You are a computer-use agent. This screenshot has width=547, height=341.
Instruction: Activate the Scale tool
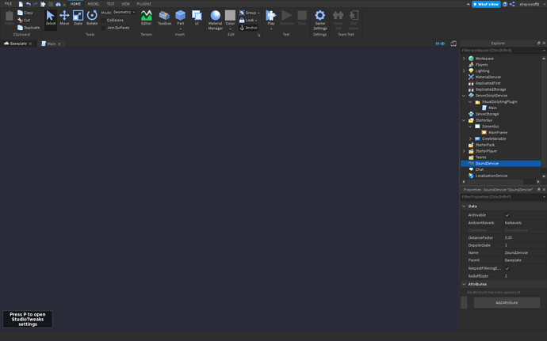[78, 17]
